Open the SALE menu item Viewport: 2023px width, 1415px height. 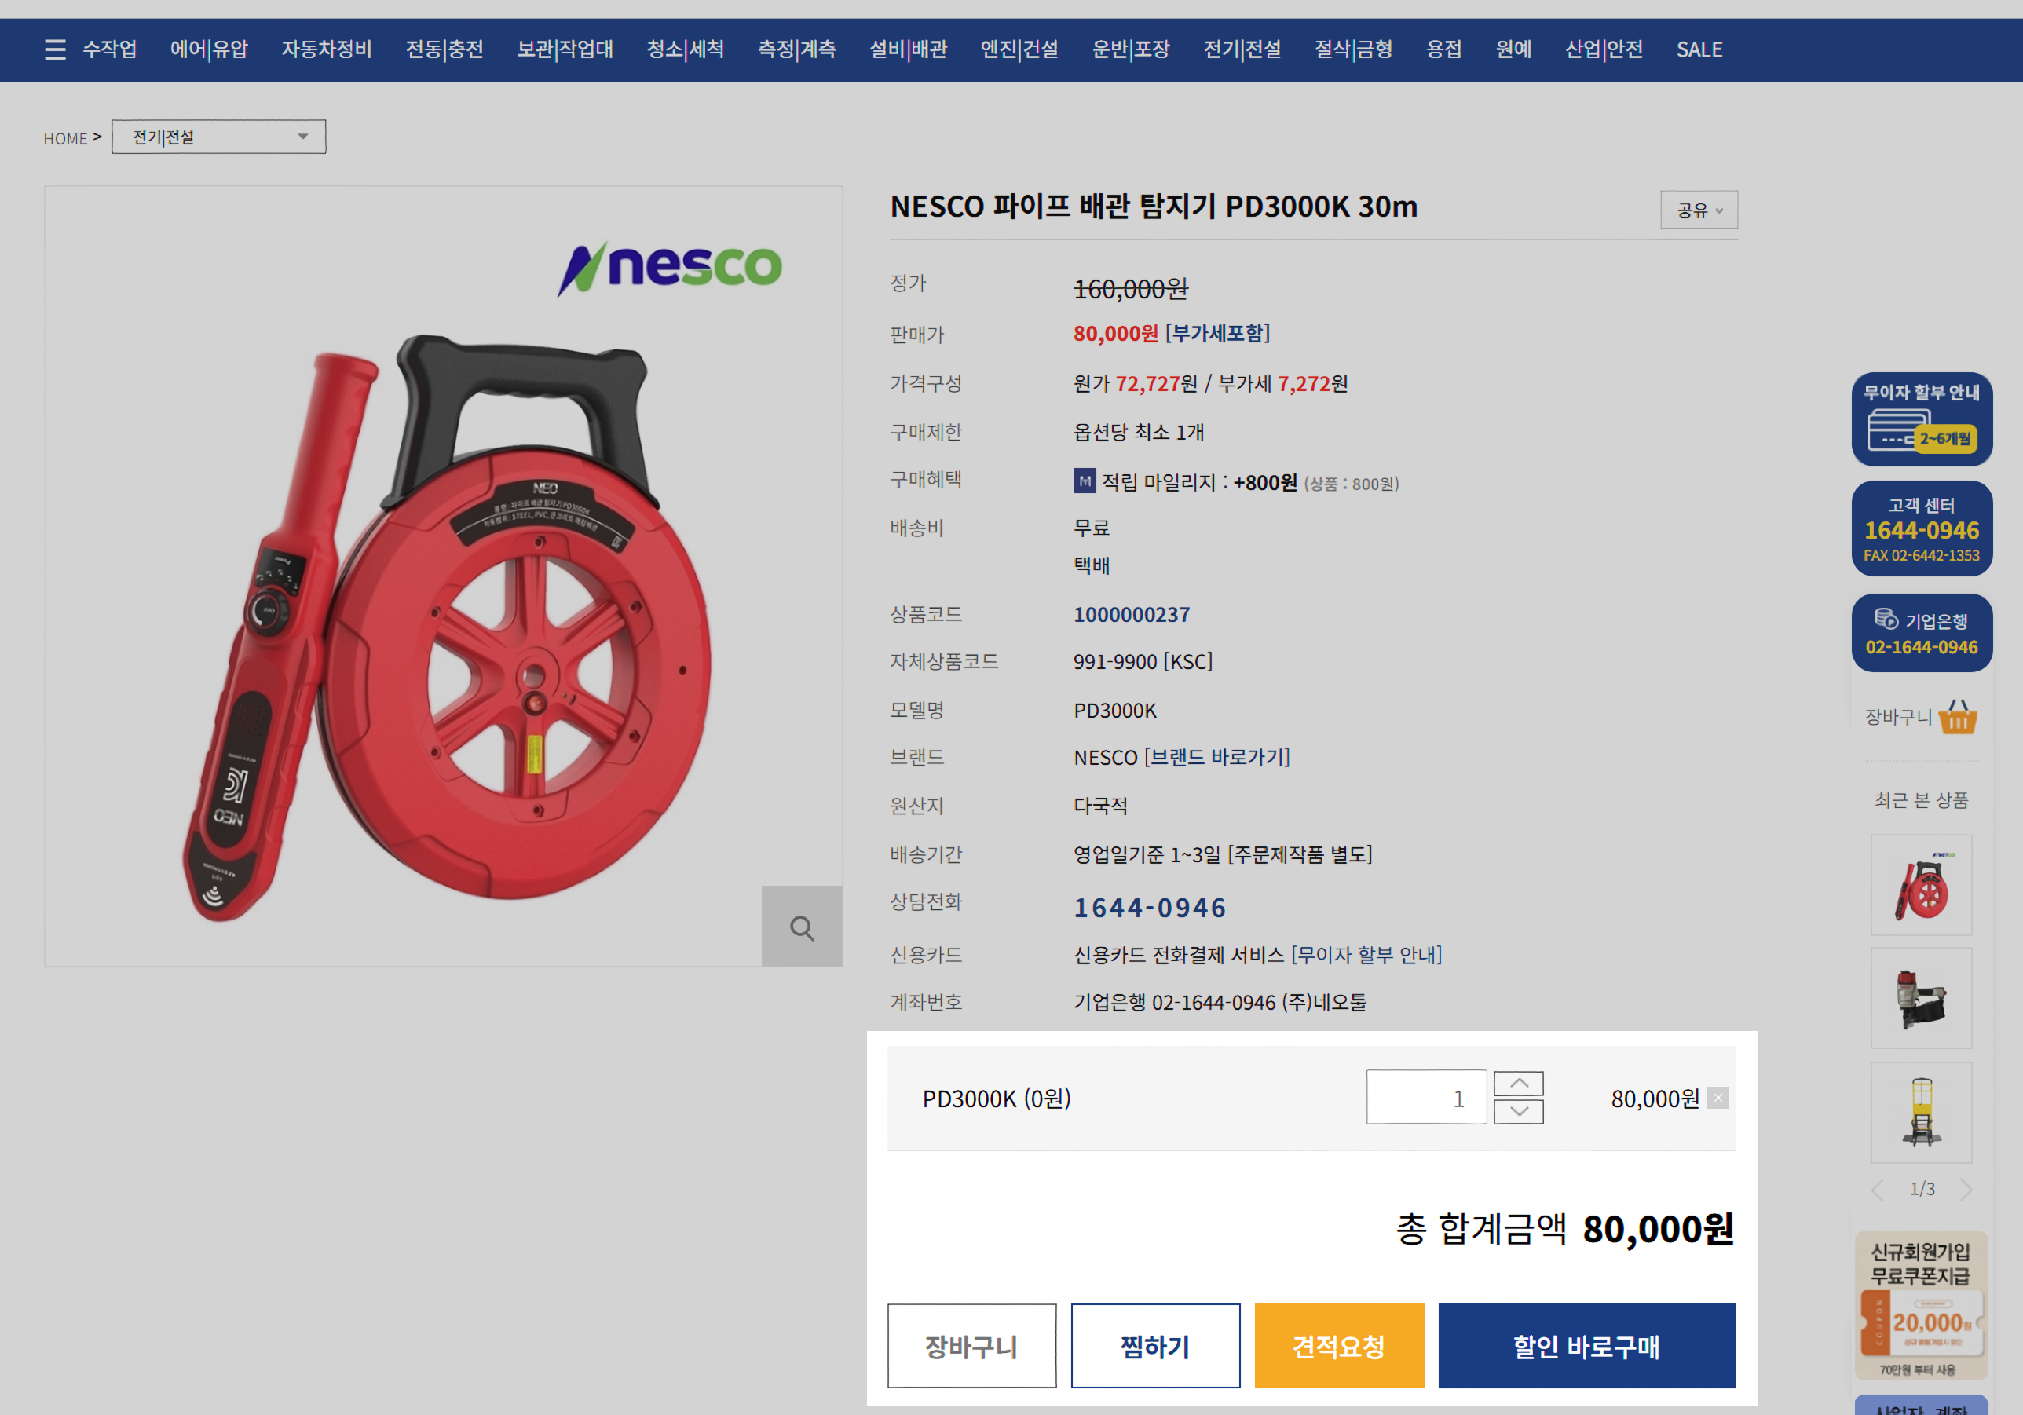click(x=1699, y=49)
